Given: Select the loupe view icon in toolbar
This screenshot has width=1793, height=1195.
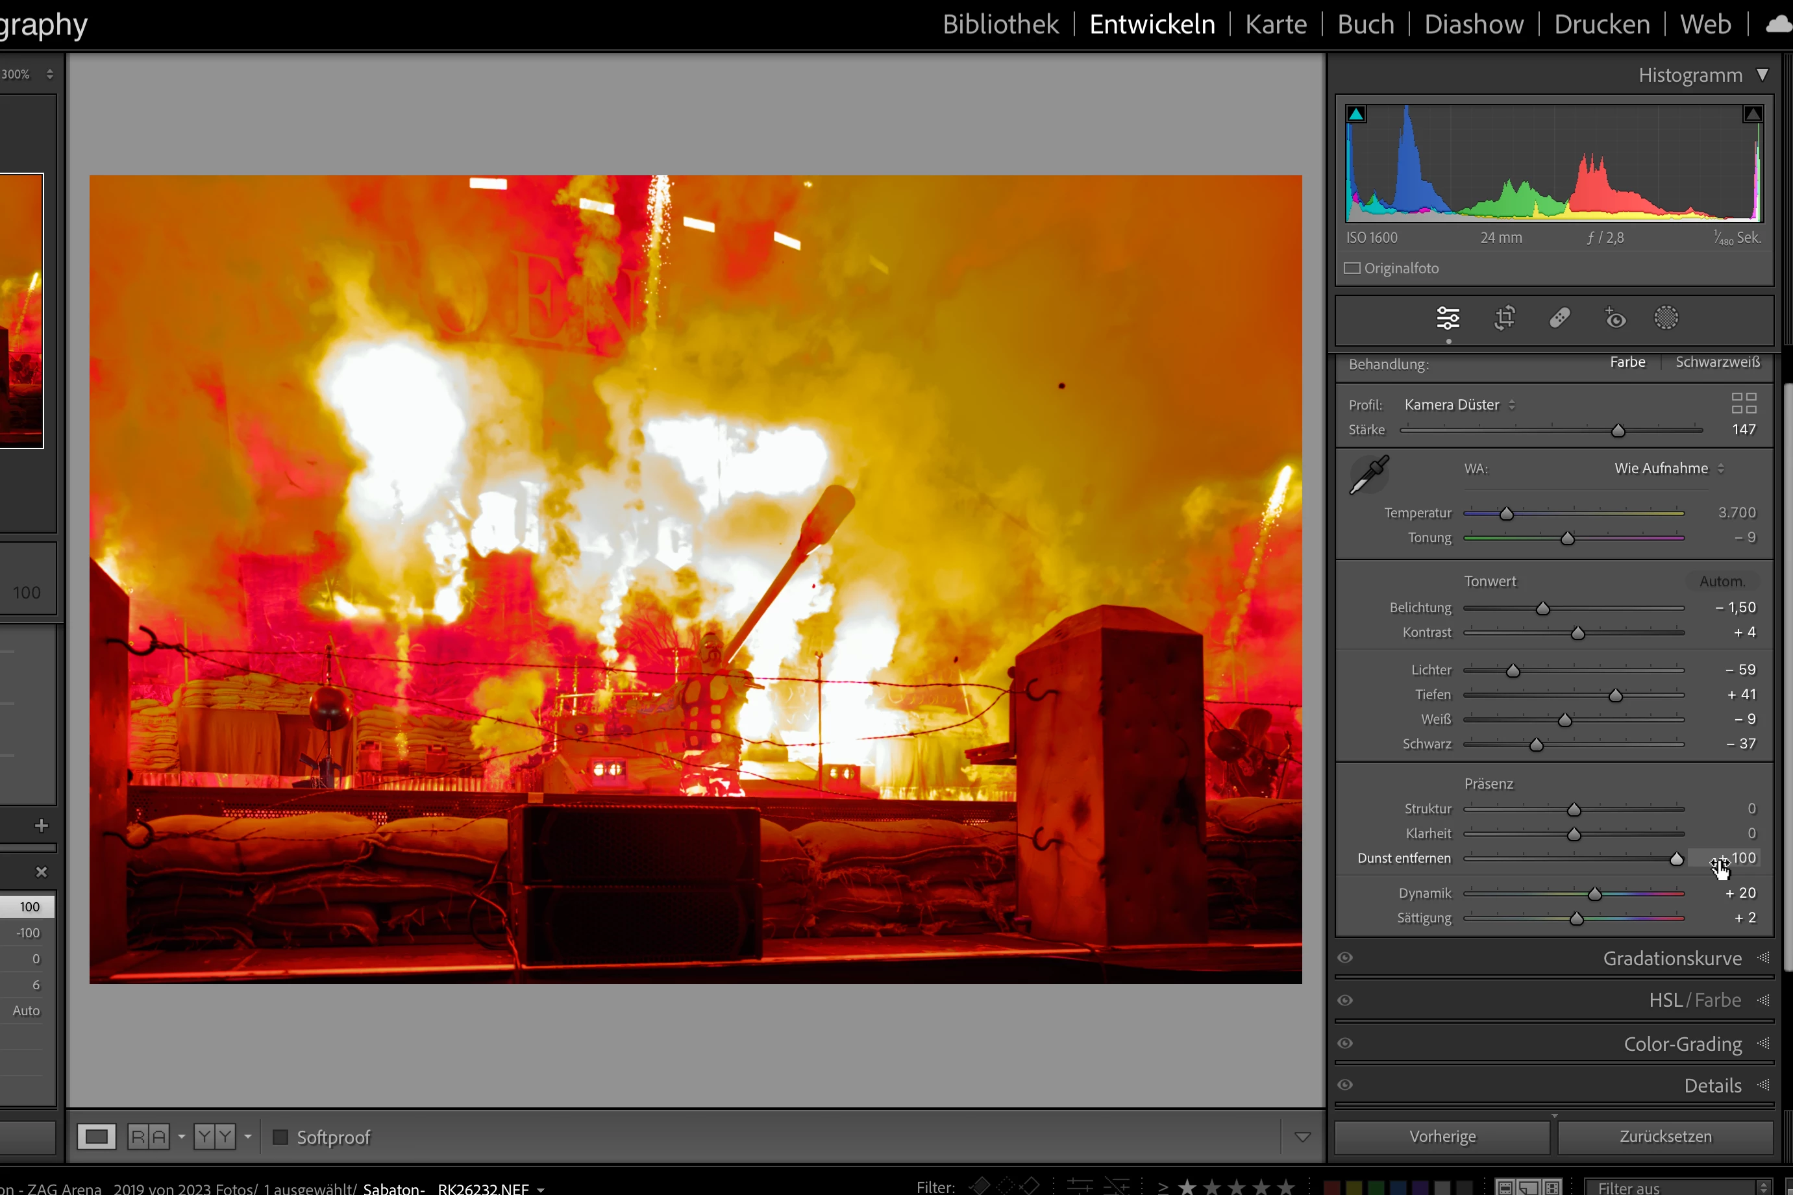Looking at the screenshot, I should pyautogui.click(x=97, y=1137).
